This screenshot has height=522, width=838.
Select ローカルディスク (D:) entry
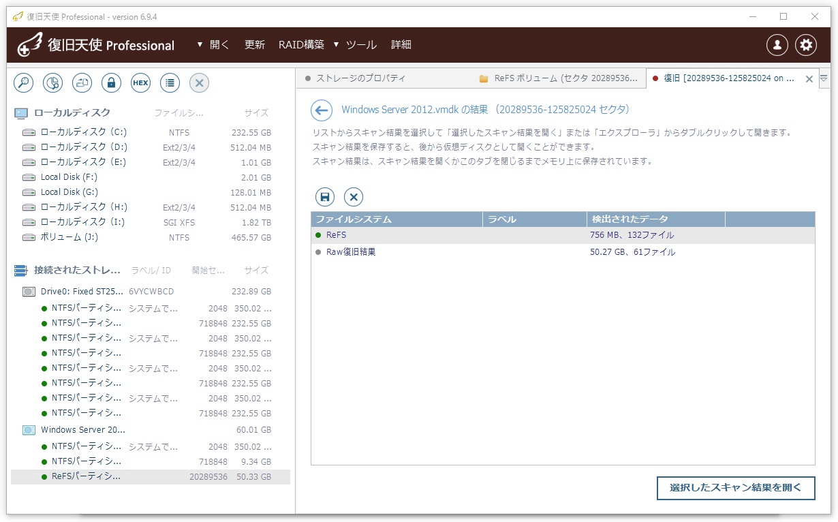(x=151, y=147)
